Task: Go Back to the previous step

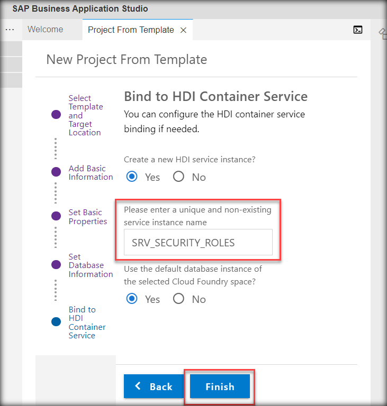Action: click(154, 386)
